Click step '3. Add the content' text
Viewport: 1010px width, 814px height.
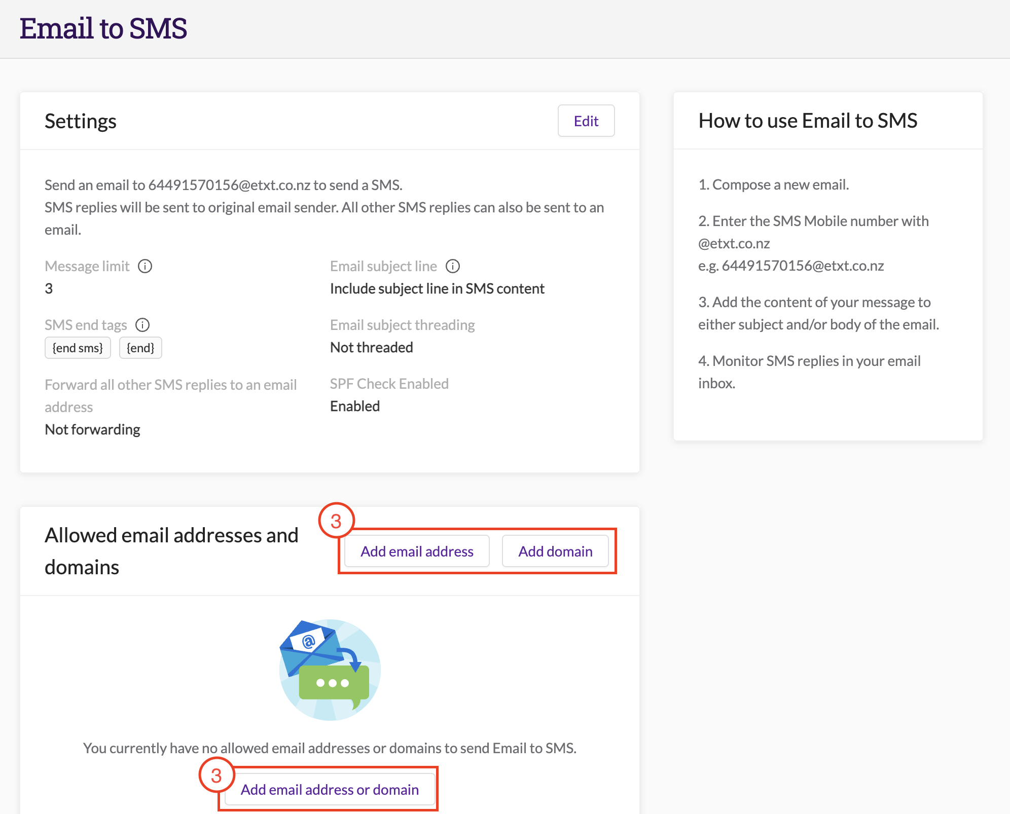(818, 313)
